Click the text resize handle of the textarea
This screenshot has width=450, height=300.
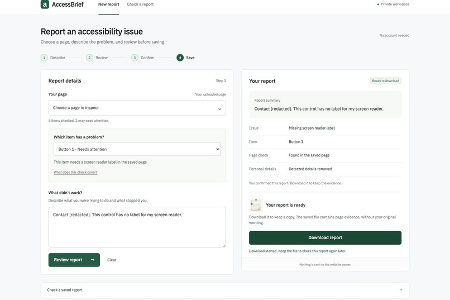pyautogui.click(x=224, y=245)
